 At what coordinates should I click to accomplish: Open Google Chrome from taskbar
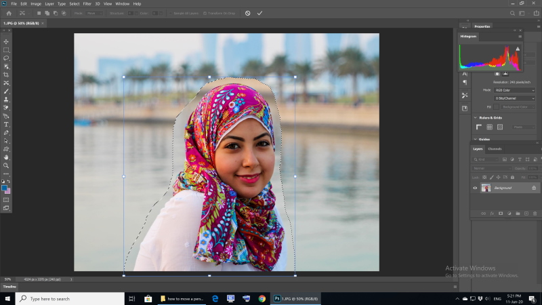click(x=262, y=299)
